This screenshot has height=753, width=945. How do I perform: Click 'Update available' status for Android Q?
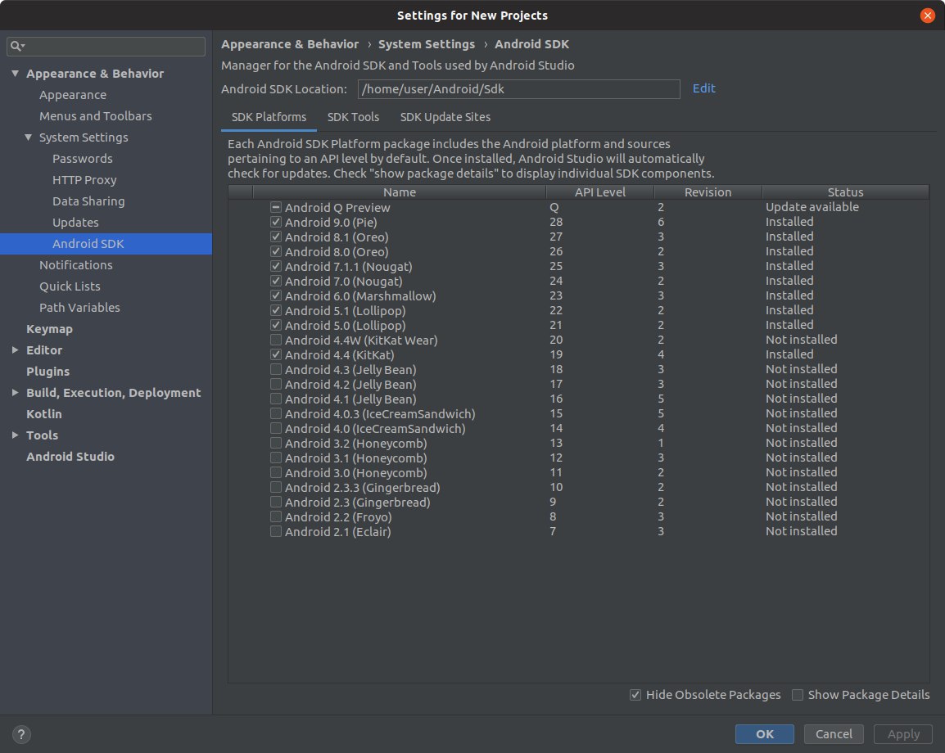[812, 207]
